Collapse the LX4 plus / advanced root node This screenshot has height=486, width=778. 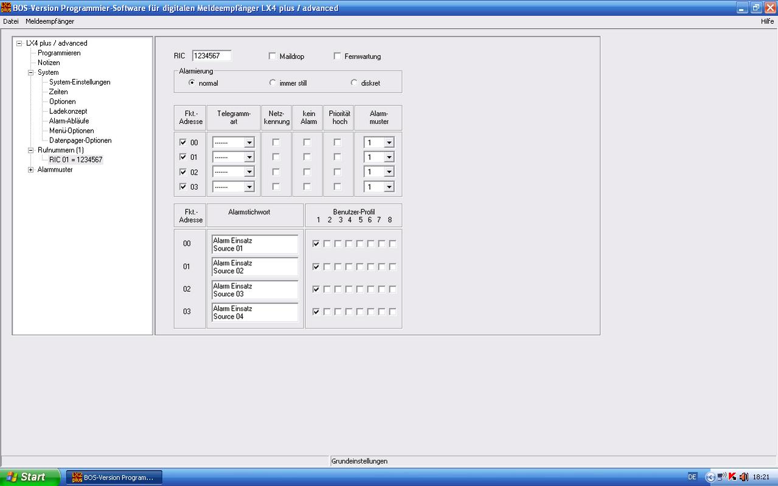click(x=19, y=43)
